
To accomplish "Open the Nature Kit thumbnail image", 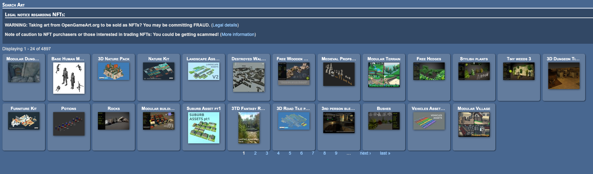I will (x=159, y=71).
